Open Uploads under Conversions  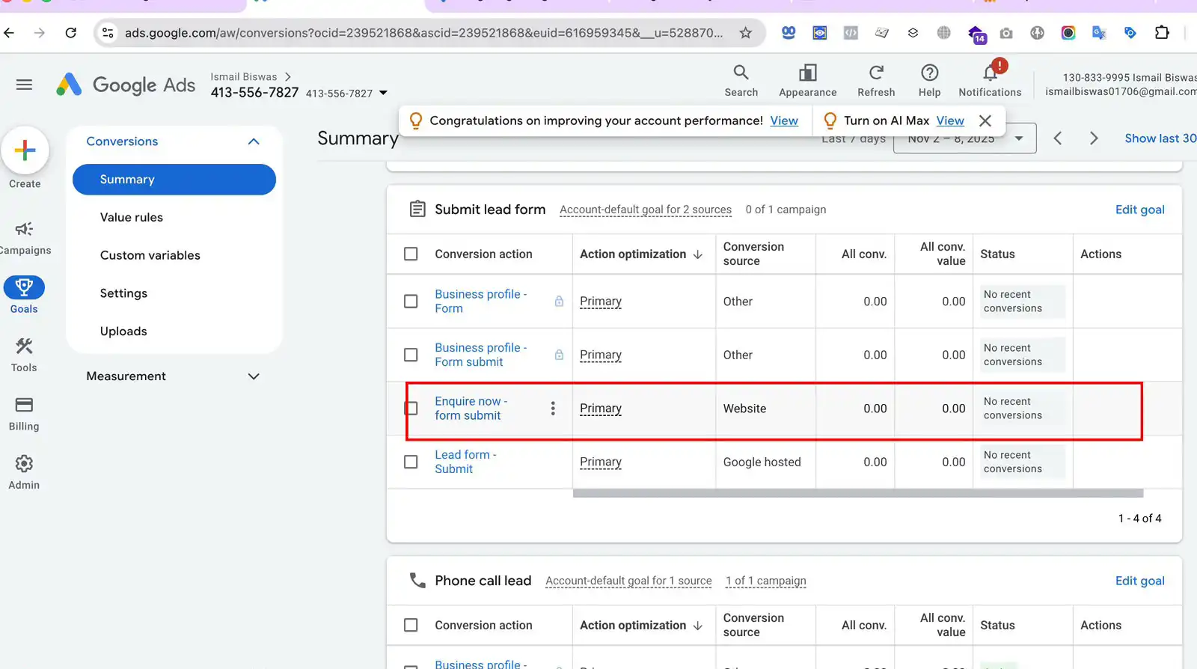click(x=123, y=332)
